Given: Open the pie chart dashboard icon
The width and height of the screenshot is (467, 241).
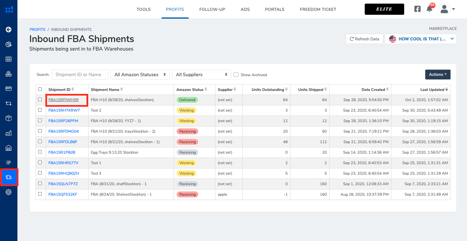Looking at the screenshot, I should click(x=9, y=44).
